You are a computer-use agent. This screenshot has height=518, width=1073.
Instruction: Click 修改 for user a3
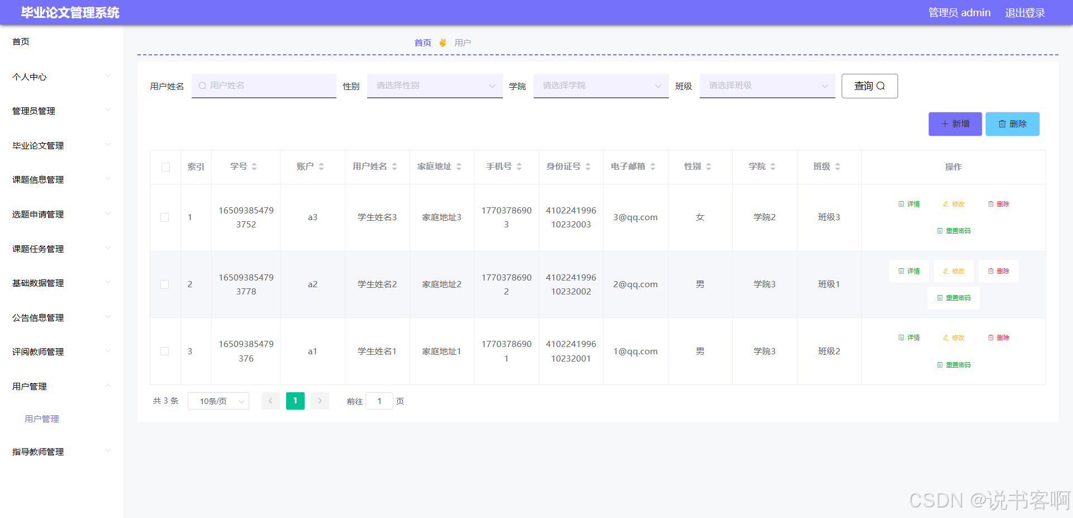point(954,204)
